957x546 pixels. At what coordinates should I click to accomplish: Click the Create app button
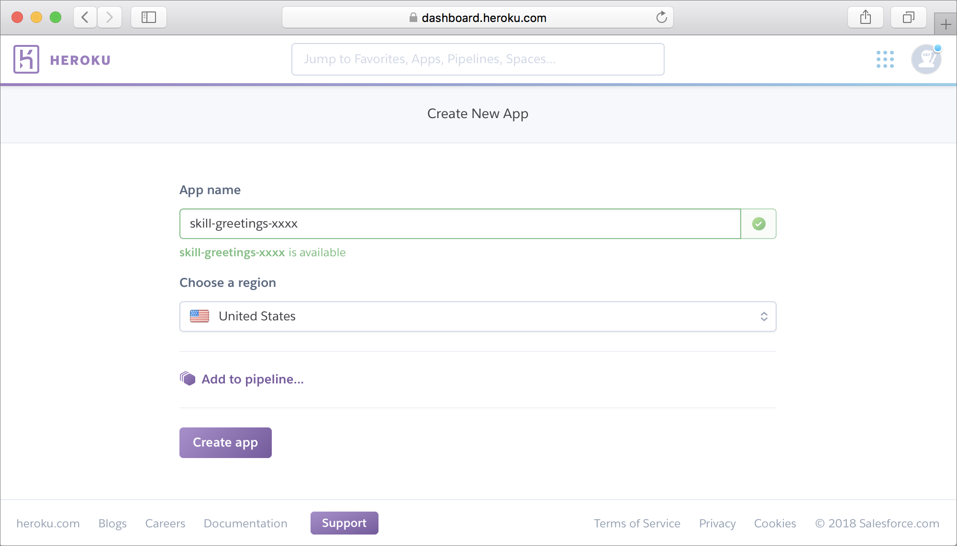point(225,443)
